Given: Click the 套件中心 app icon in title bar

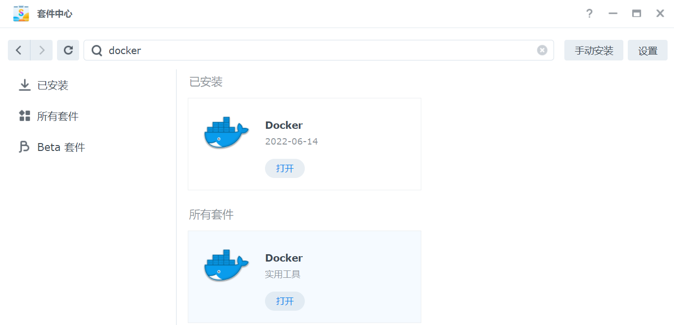Looking at the screenshot, I should (x=21, y=14).
